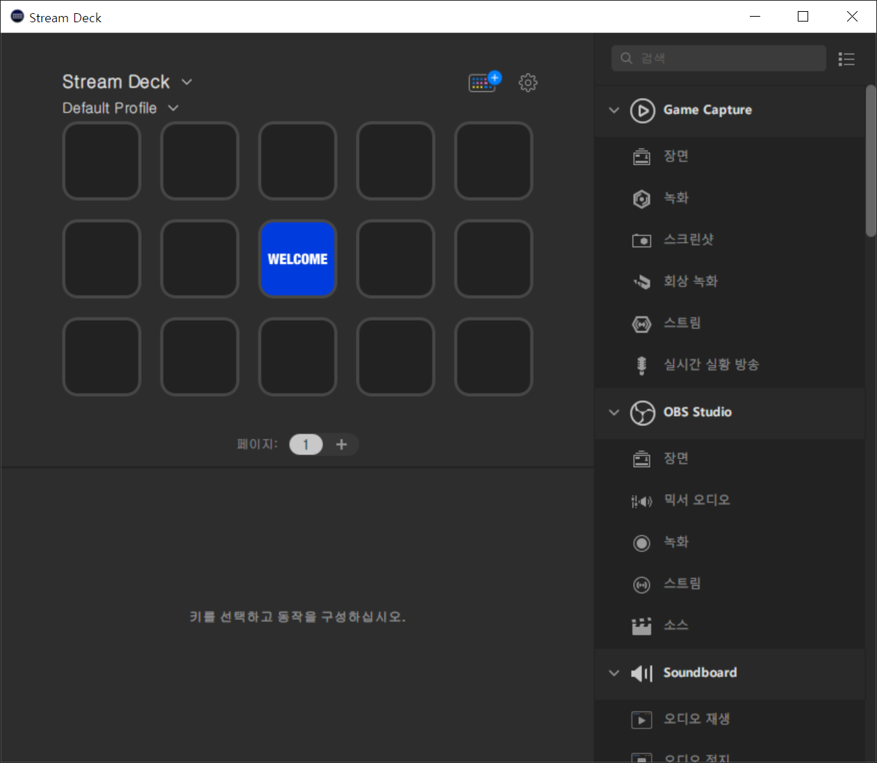Image resolution: width=877 pixels, height=763 pixels.
Task: Click the Stream Deck device name text
Action: 116,82
